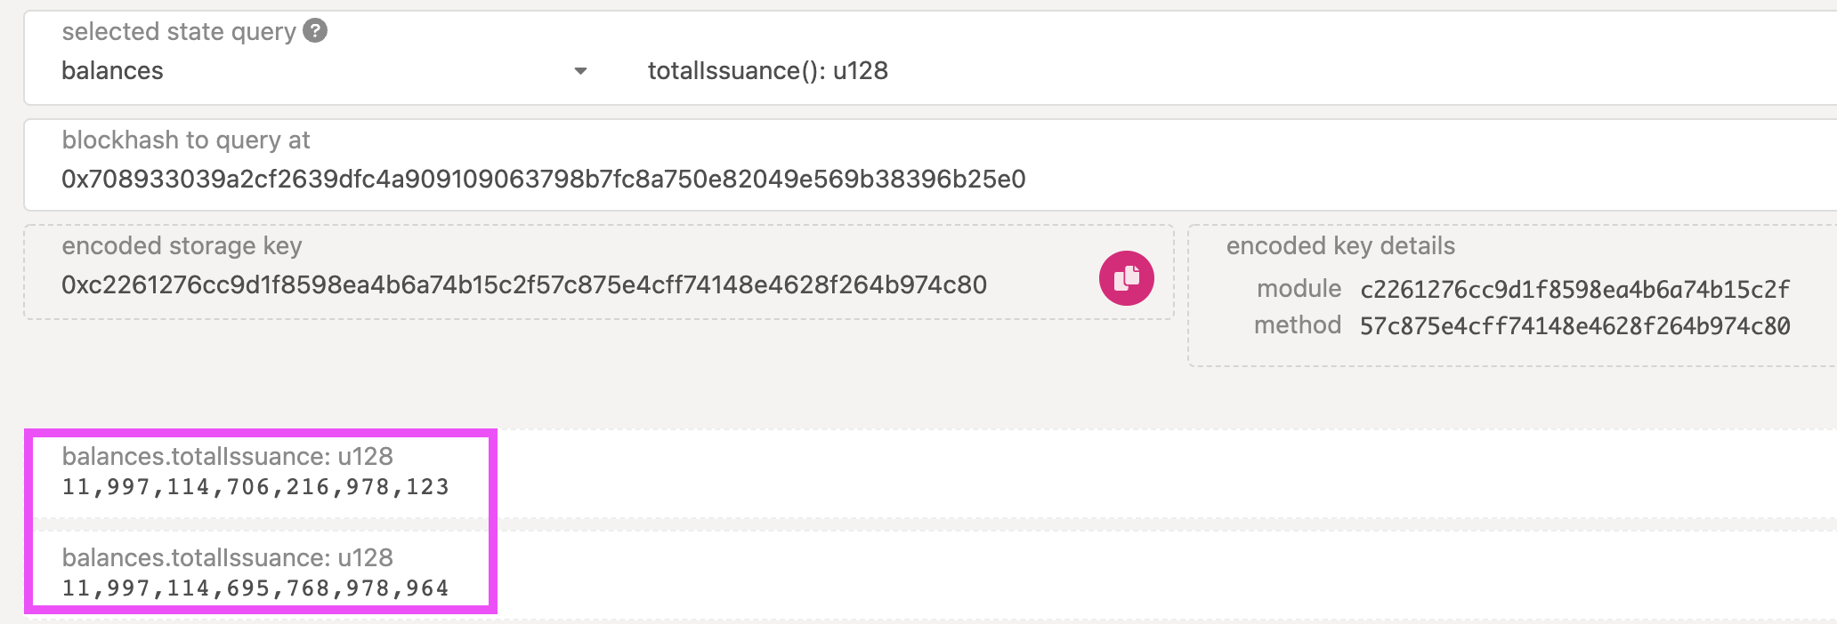Expand the balances query selector arrow

(x=580, y=71)
